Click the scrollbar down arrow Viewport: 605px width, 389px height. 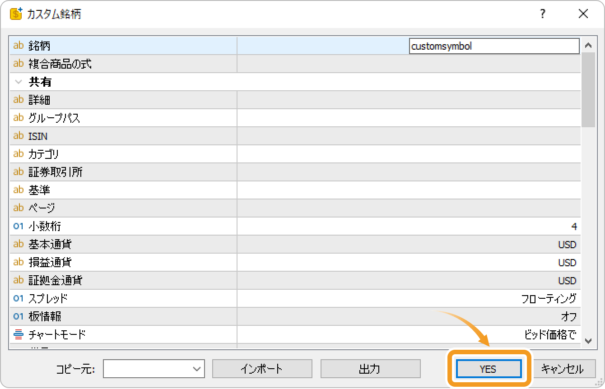tap(588, 341)
